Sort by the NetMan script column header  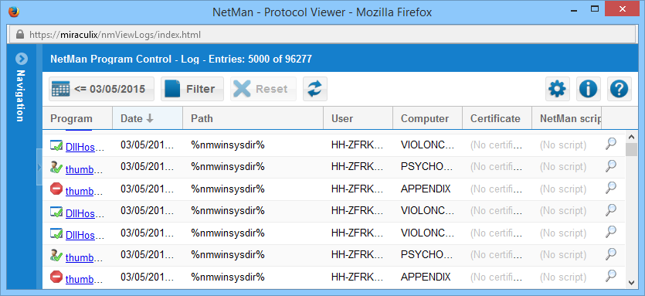pos(567,118)
